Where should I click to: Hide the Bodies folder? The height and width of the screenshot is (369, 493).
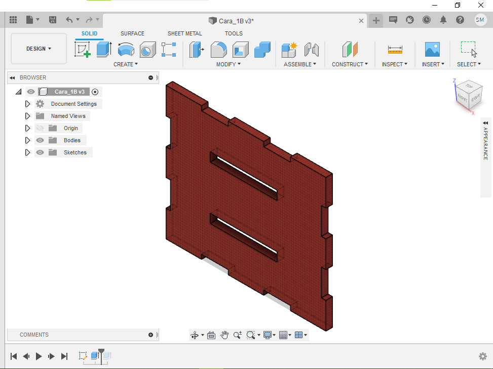pyautogui.click(x=40, y=140)
